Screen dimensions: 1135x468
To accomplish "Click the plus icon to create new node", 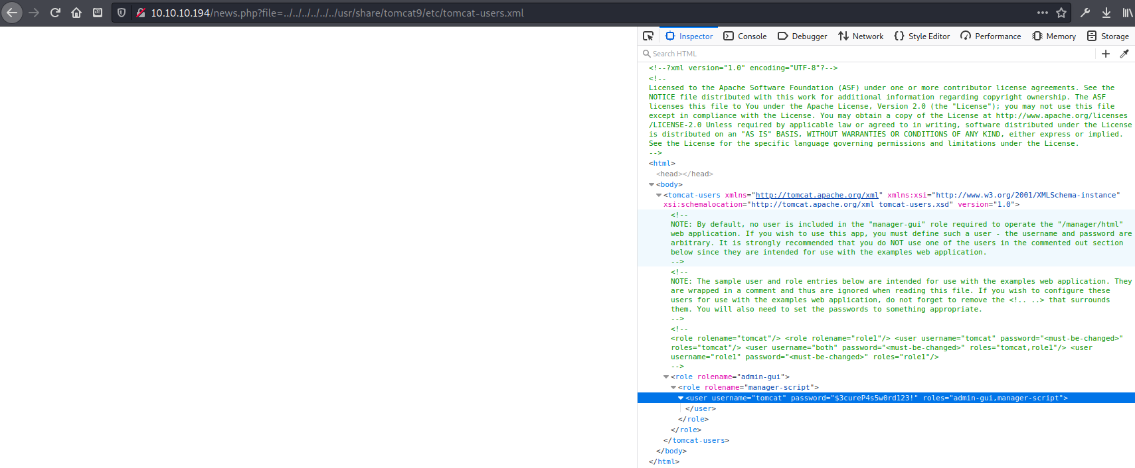I will (x=1106, y=54).
